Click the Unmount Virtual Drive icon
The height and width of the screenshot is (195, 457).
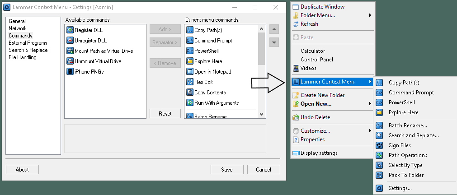pyautogui.click(x=70, y=61)
